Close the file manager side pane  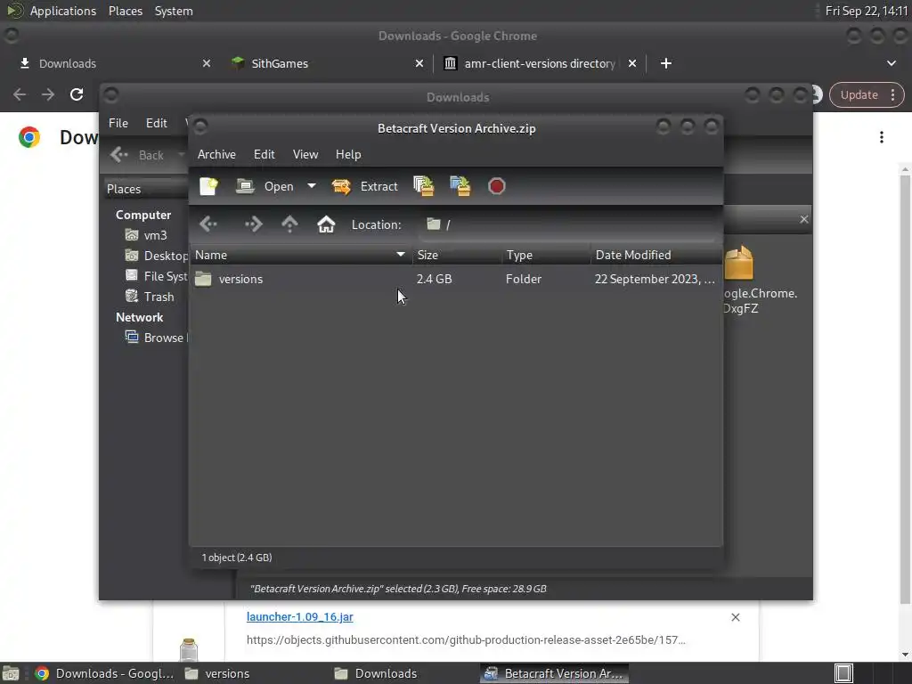pyautogui.click(x=804, y=219)
